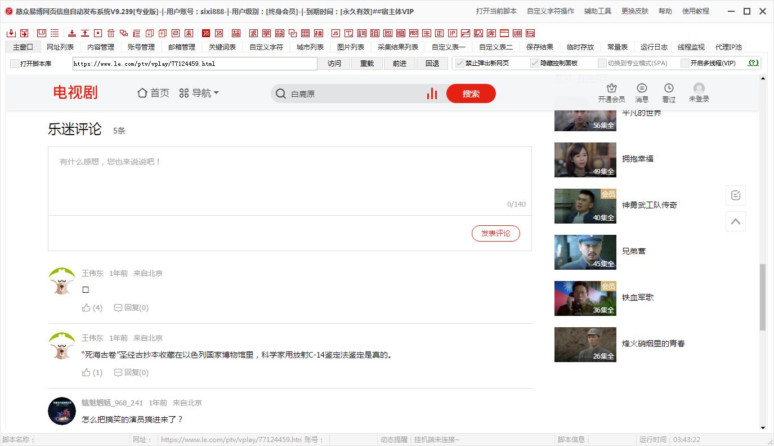Image resolution: width=774 pixels, height=446 pixels.
Task: Click the magnifier search toolbar icon
Action: coord(478,33)
